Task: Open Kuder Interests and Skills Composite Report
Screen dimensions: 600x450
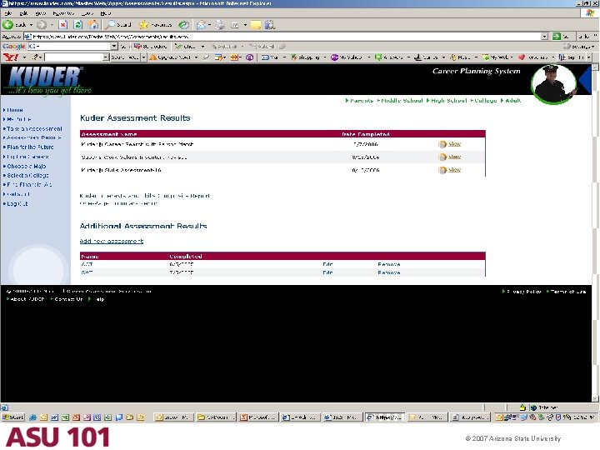Action: pyautogui.click(x=145, y=196)
